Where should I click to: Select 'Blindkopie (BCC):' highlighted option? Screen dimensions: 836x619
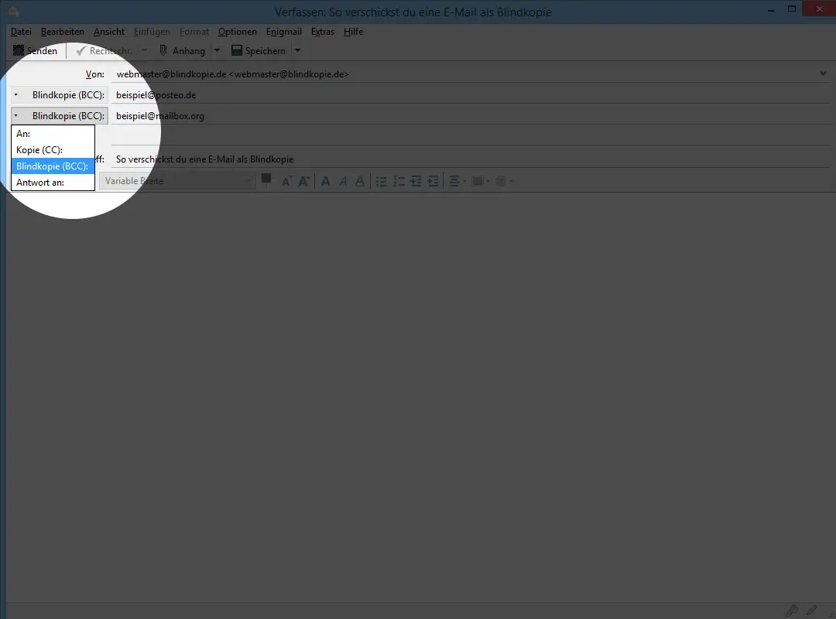[53, 166]
